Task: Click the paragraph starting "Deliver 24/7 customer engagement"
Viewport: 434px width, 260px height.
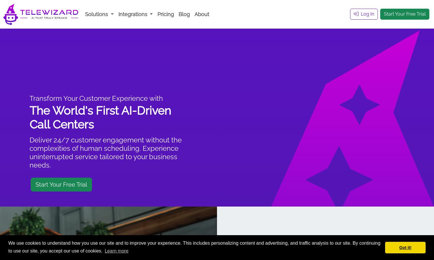Action: pos(106,152)
